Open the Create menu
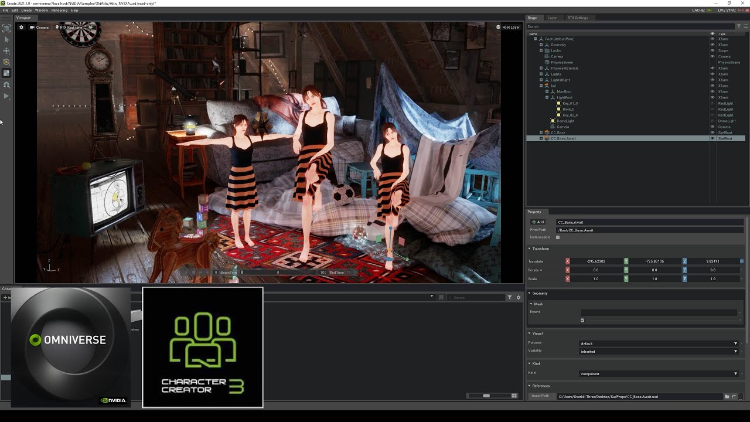 coord(26,10)
